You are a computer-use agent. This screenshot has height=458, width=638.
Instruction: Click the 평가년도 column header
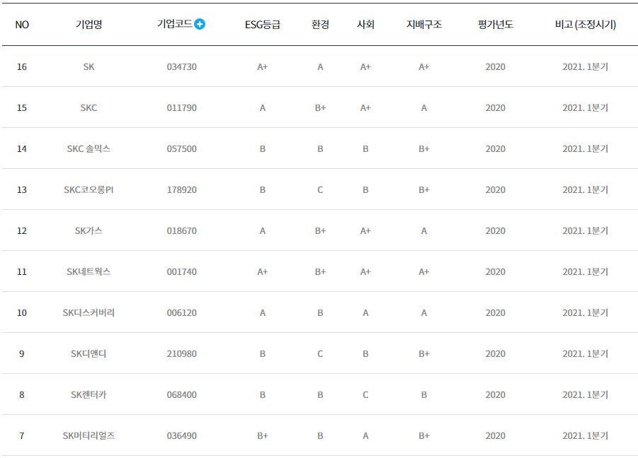495,24
